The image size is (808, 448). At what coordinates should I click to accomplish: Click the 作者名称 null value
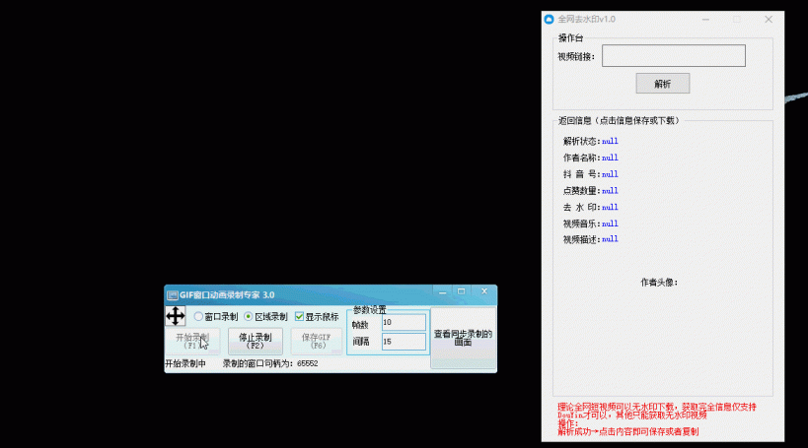coord(610,158)
